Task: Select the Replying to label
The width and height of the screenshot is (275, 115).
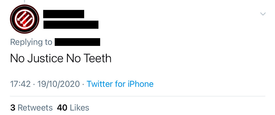Action: coord(31,42)
